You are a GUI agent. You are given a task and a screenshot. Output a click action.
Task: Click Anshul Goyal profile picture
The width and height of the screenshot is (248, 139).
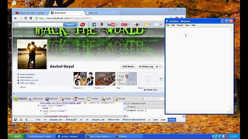pyautogui.click(x=32, y=54)
